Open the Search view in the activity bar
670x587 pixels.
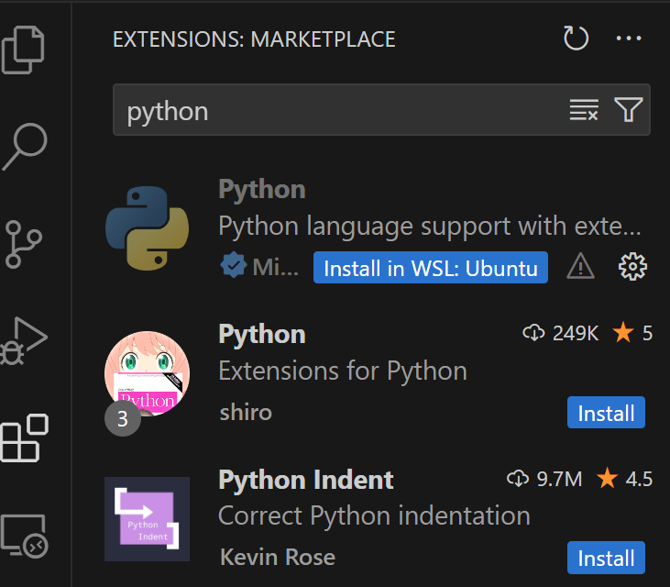(25, 147)
